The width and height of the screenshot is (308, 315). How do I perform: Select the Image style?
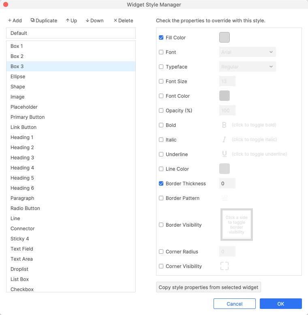[71, 96]
